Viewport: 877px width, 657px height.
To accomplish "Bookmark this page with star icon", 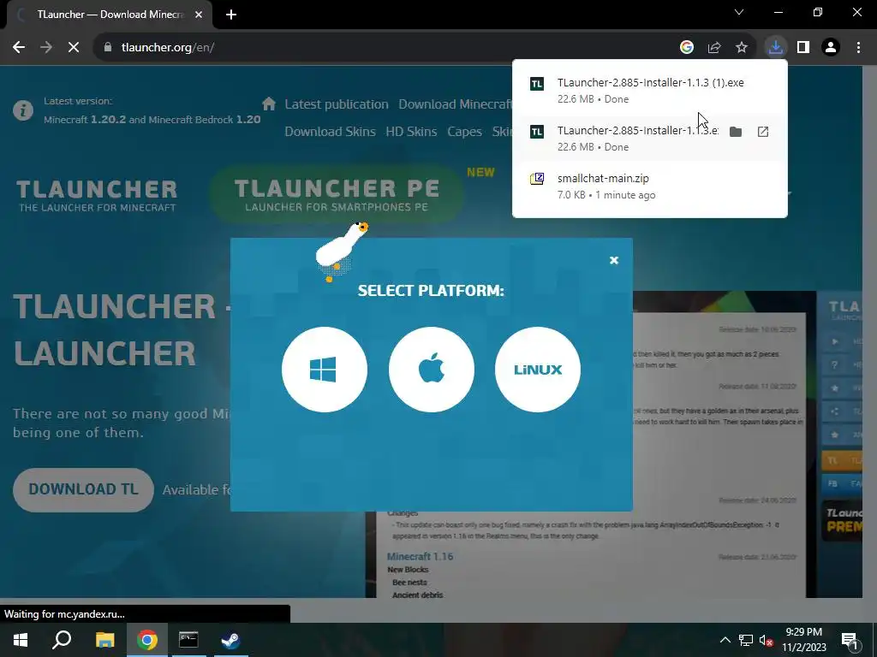I will point(742,48).
